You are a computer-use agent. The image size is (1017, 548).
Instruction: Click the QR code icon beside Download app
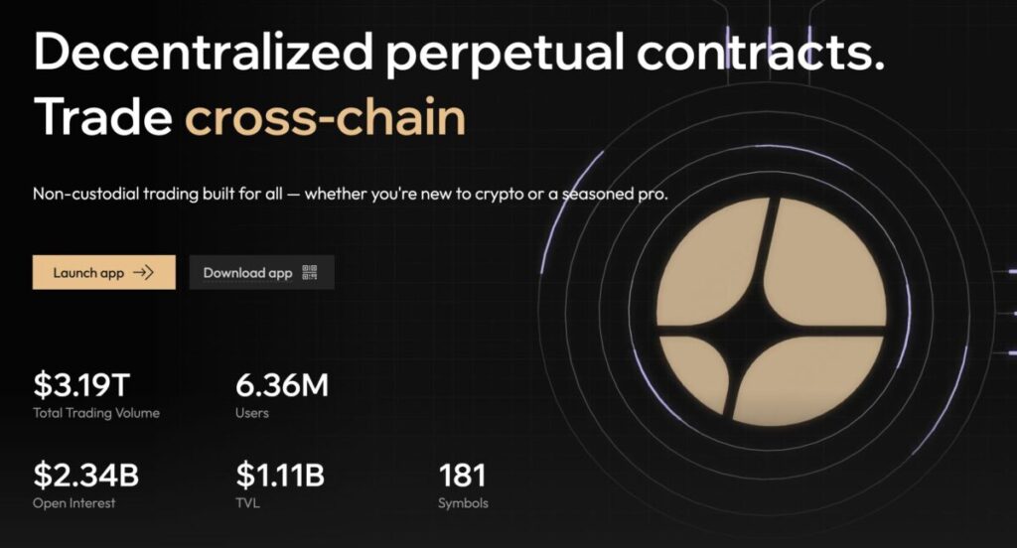310,273
